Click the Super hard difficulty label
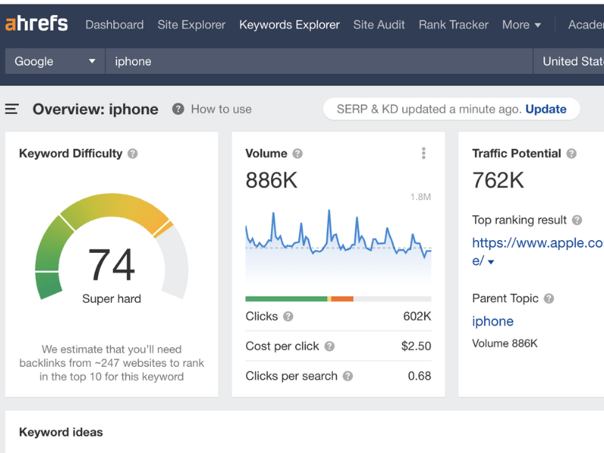The width and height of the screenshot is (604, 453). pos(112,299)
